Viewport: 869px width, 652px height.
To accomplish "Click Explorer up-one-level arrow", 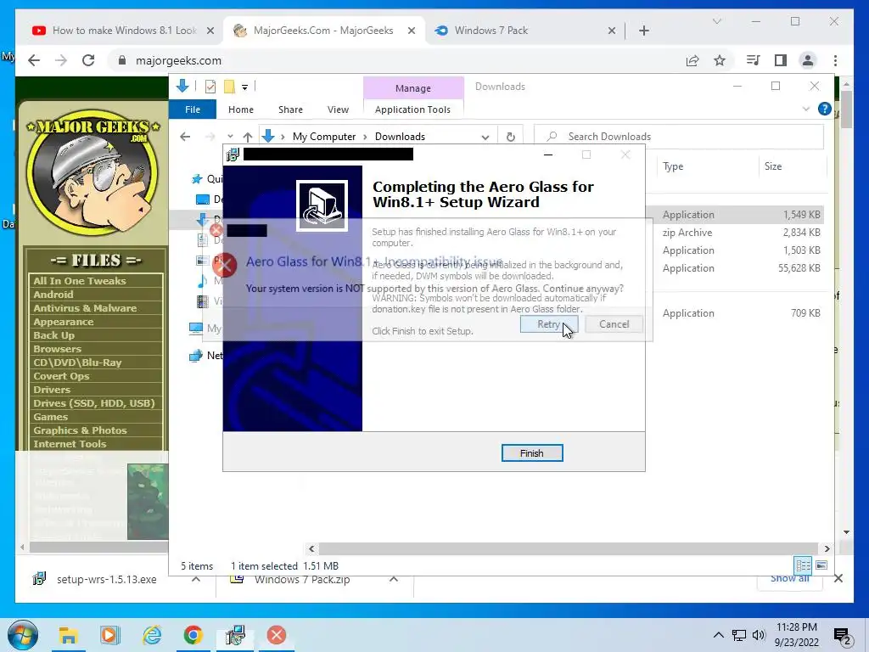I will pyautogui.click(x=248, y=137).
